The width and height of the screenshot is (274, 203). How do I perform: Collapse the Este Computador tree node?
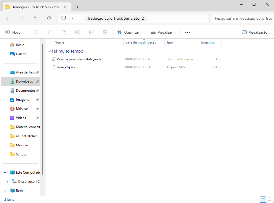5,173
